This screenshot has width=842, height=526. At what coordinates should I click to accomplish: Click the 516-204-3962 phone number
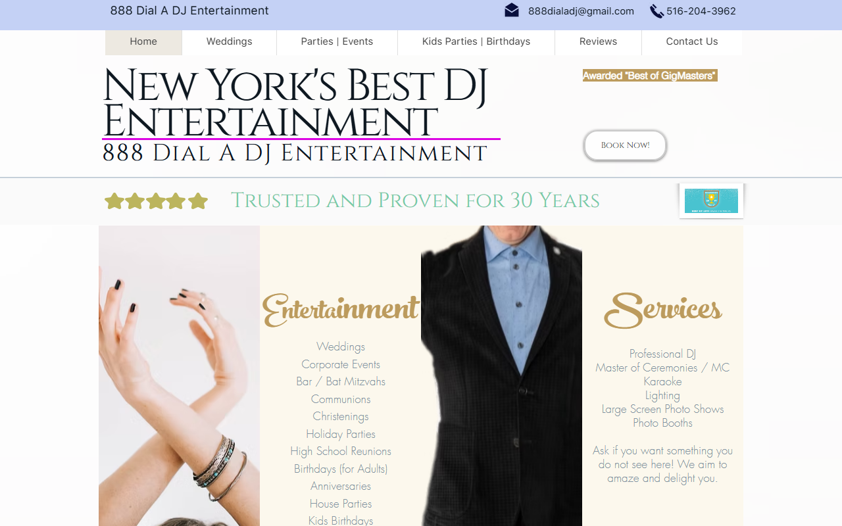pyautogui.click(x=701, y=11)
